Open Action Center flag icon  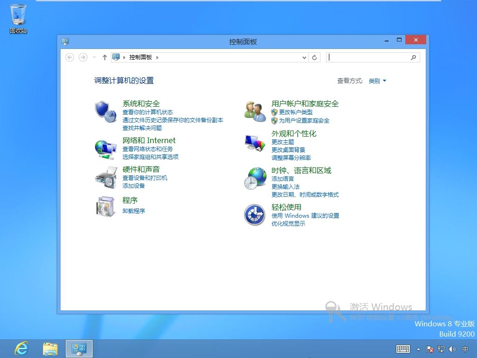[430, 349]
